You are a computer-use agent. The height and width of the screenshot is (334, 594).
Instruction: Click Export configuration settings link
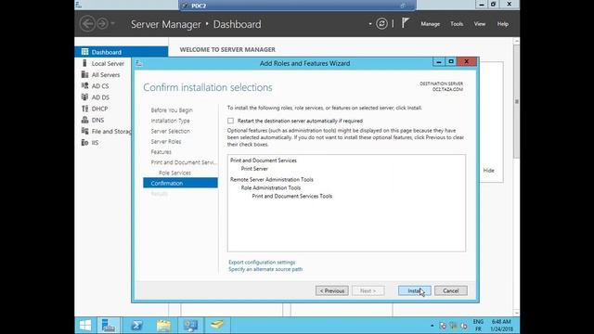click(x=262, y=262)
